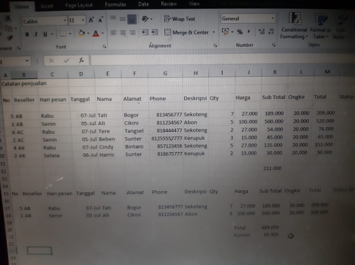The width and height of the screenshot is (355, 265).
Task: Open Merge & Center dropdown arrow
Action: click(214, 32)
